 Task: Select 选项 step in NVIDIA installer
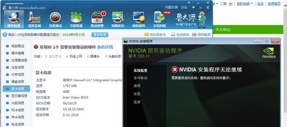tap(137, 86)
